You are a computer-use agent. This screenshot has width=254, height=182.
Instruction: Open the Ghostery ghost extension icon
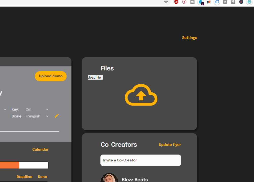(x=201, y=2)
